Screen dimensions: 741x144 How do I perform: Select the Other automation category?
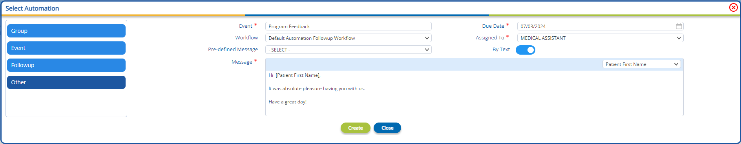click(x=66, y=82)
